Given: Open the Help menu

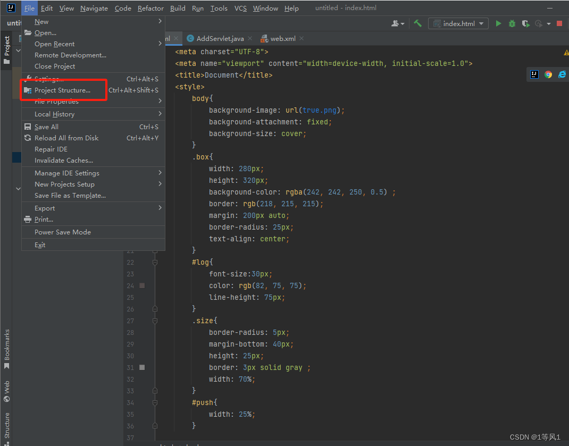Looking at the screenshot, I should coord(291,9).
